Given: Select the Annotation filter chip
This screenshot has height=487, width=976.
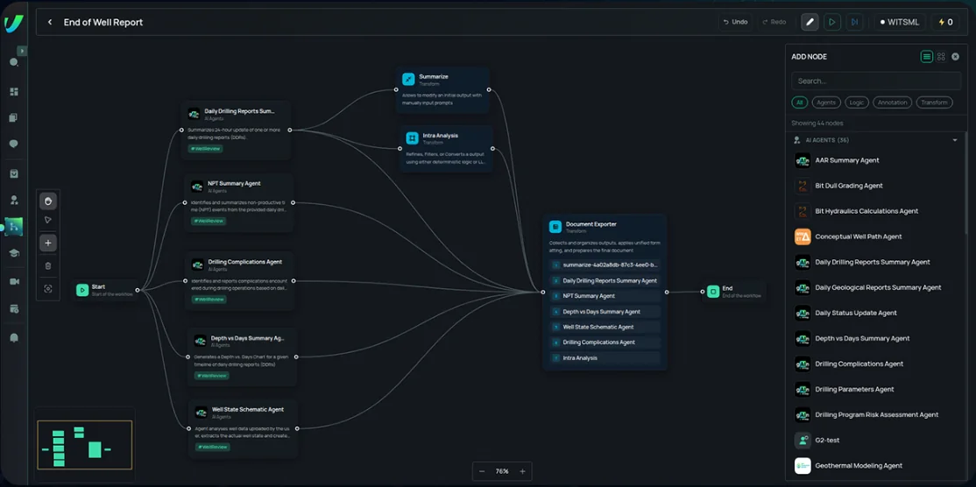Looking at the screenshot, I should click(893, 102).
